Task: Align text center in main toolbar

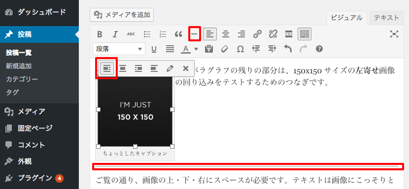Action: pos(226,34)
